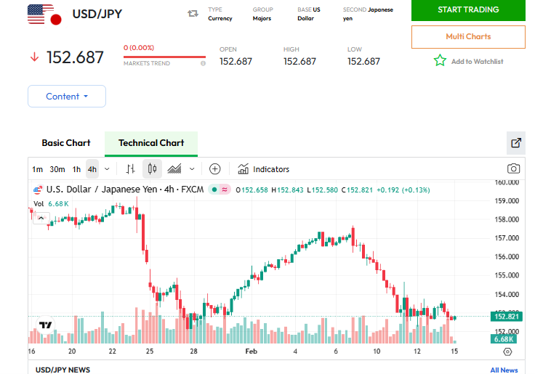Click the markets trend info icon
Image resolution: width=535 pixels, height=374 pixels.
(x=203, y=63)
